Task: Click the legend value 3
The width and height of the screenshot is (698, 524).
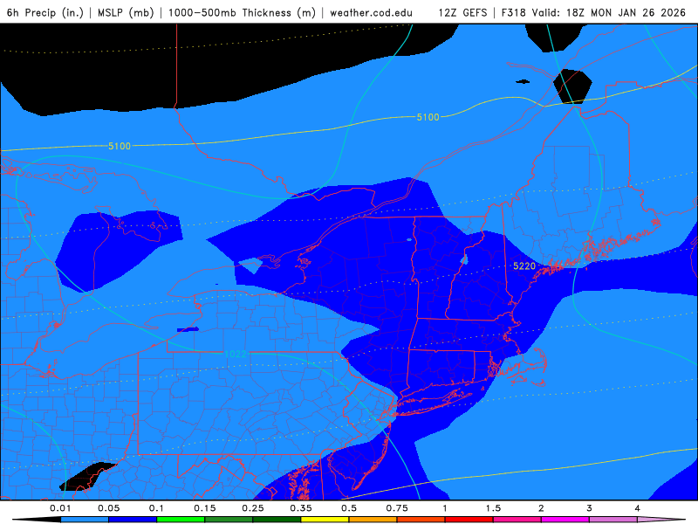Action: tap(590, 508)
